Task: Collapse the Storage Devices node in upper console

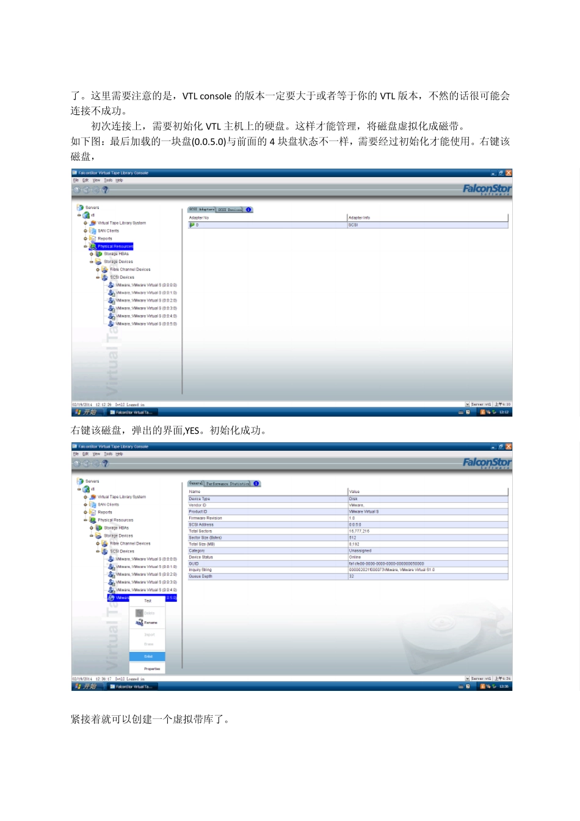Action: tap(92, 262)
